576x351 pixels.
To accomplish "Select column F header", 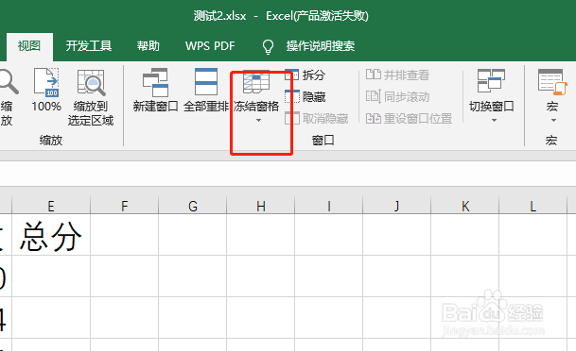I will pyautogui.click(x=125, y=206).
